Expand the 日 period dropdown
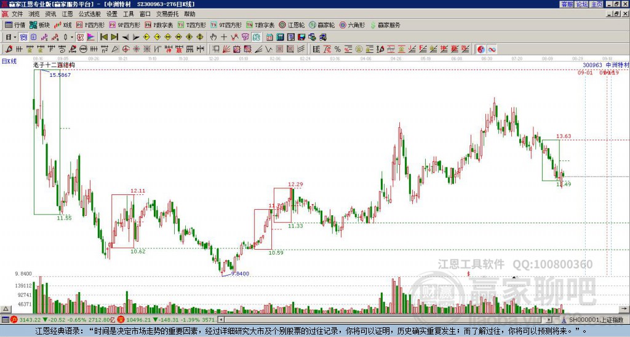 (15, 38)
